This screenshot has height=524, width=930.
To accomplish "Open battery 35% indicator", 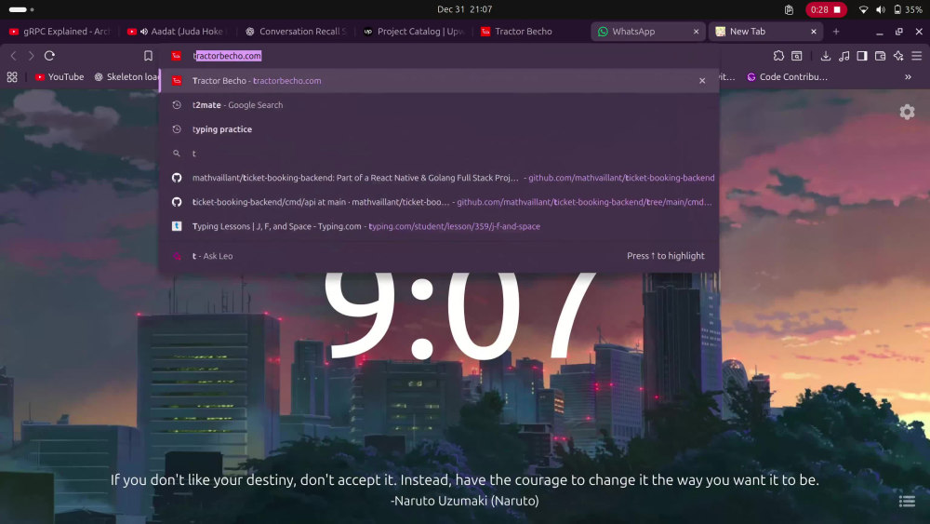I will tap(908, 9).
